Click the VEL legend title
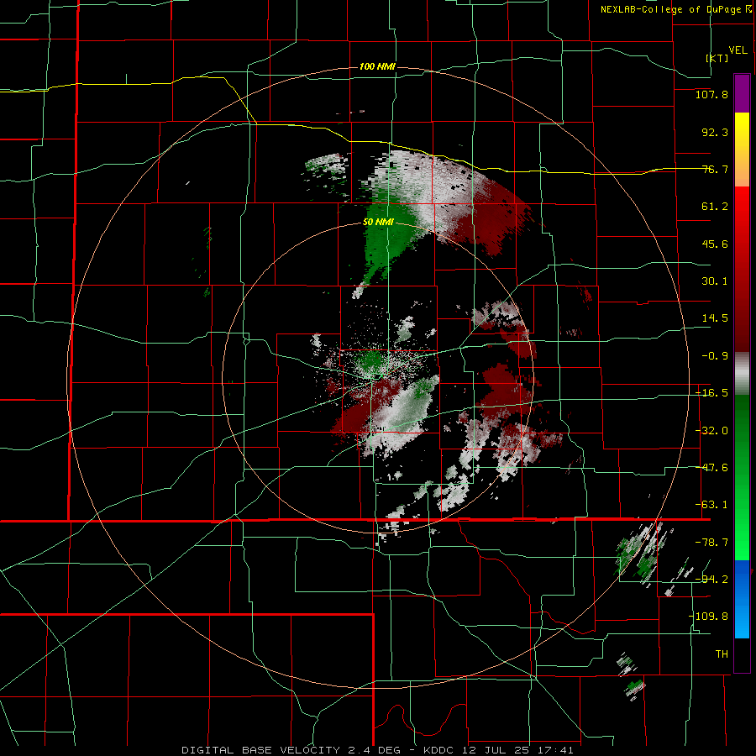The width and height of the screenshot is (756, 756). pos(738,50)
